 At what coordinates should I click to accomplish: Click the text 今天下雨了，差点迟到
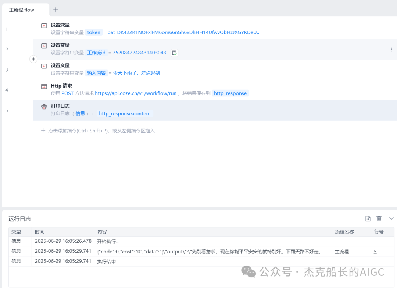pyautogui.click(x=136, y=73)
